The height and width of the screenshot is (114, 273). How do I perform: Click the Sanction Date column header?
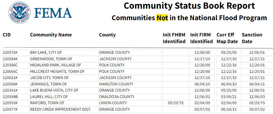point(252,38)
